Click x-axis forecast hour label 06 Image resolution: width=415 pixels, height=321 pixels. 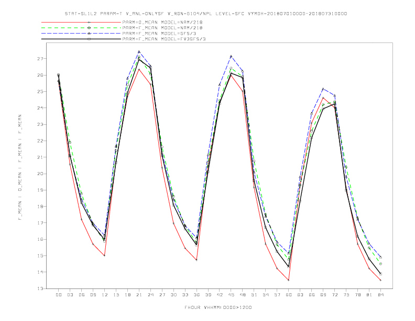coord(82,295)
